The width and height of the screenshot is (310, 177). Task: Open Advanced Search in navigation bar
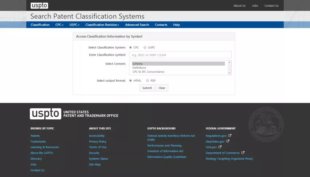[x=137, y=25]
